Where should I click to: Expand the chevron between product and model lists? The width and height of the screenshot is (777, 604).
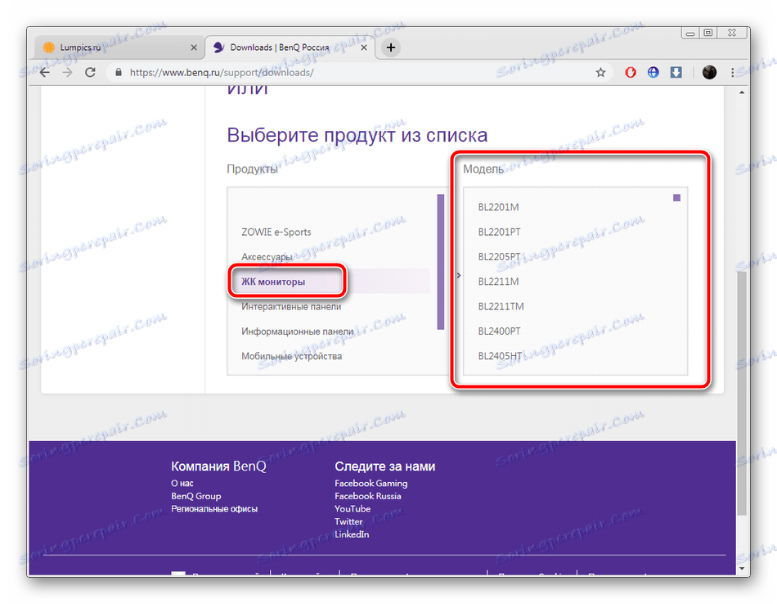click(457, 276)
